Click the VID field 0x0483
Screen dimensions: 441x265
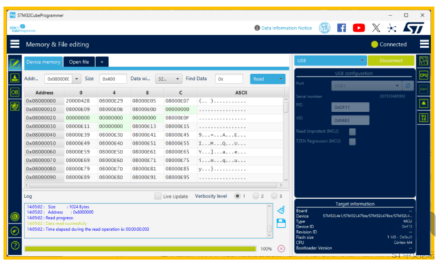350,120
